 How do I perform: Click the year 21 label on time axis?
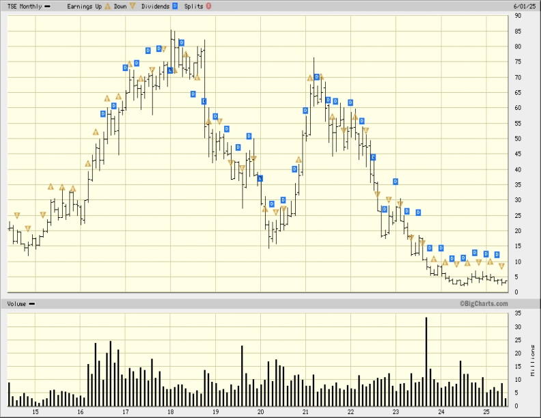pyautogui.click(x=305, y=412)
